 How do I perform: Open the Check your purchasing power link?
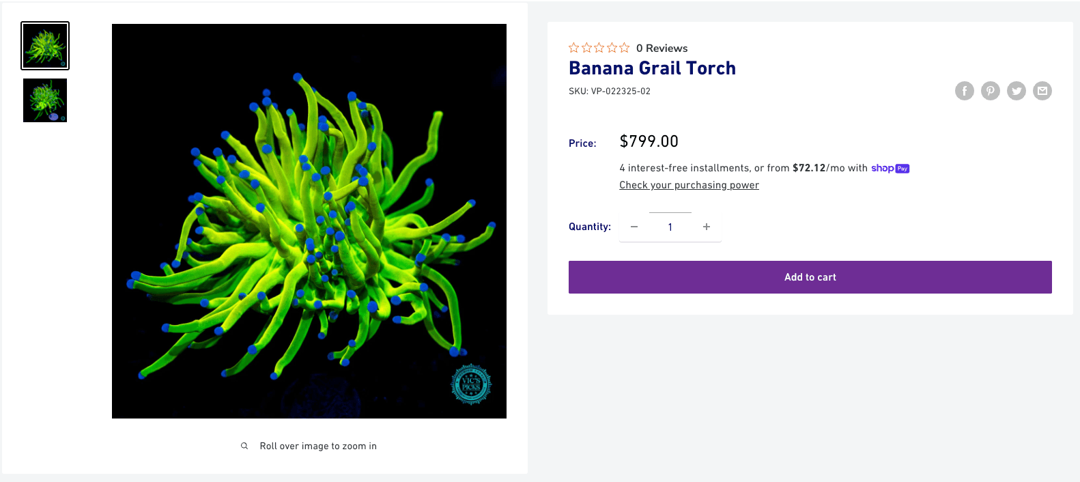tap(689, 185)
